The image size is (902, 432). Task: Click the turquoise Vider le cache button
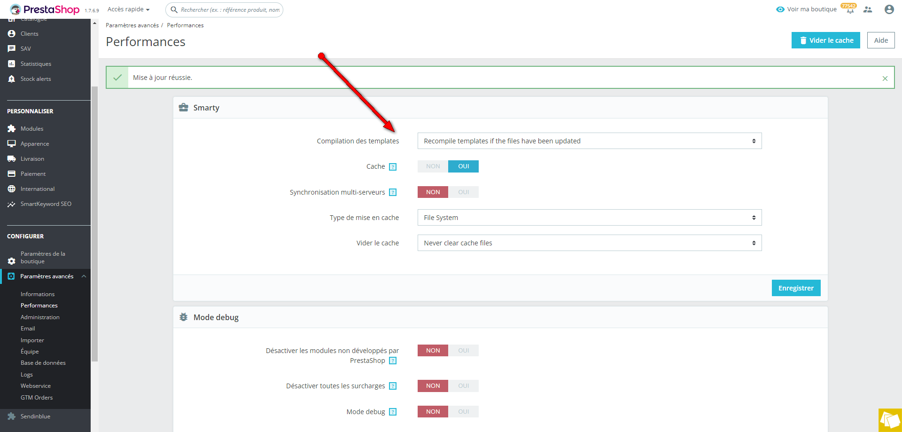click(x=826, y=40)
